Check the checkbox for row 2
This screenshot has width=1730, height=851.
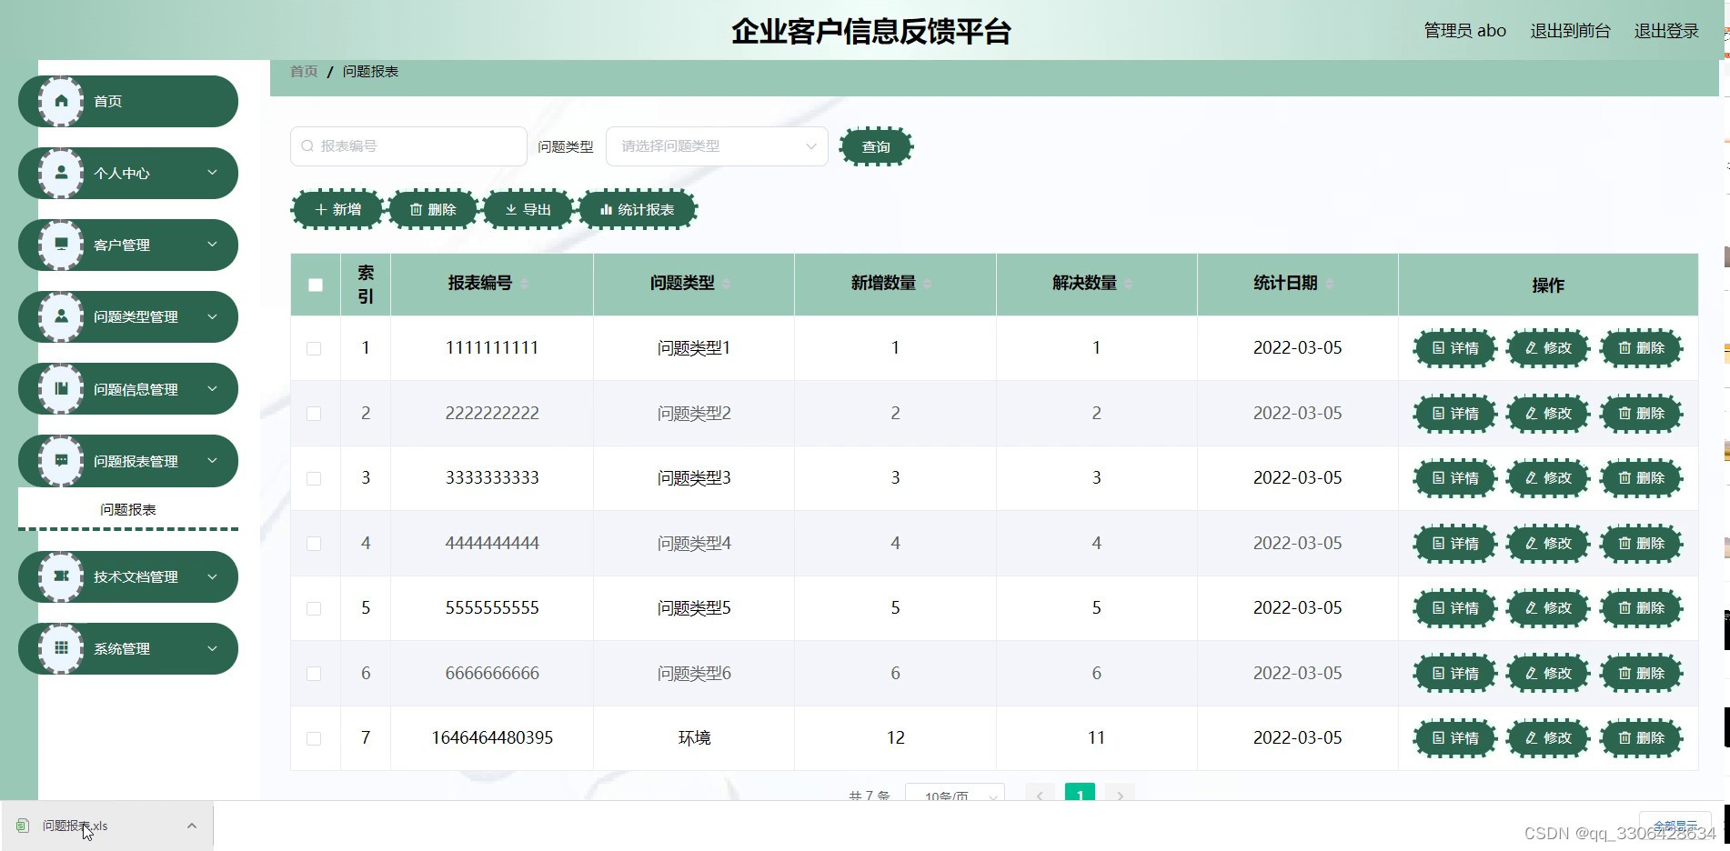pos(314,414)
